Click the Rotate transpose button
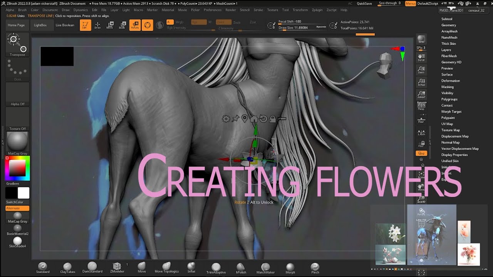 [x=135, y=25]
